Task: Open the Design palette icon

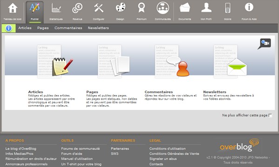Action: (120, 8)
